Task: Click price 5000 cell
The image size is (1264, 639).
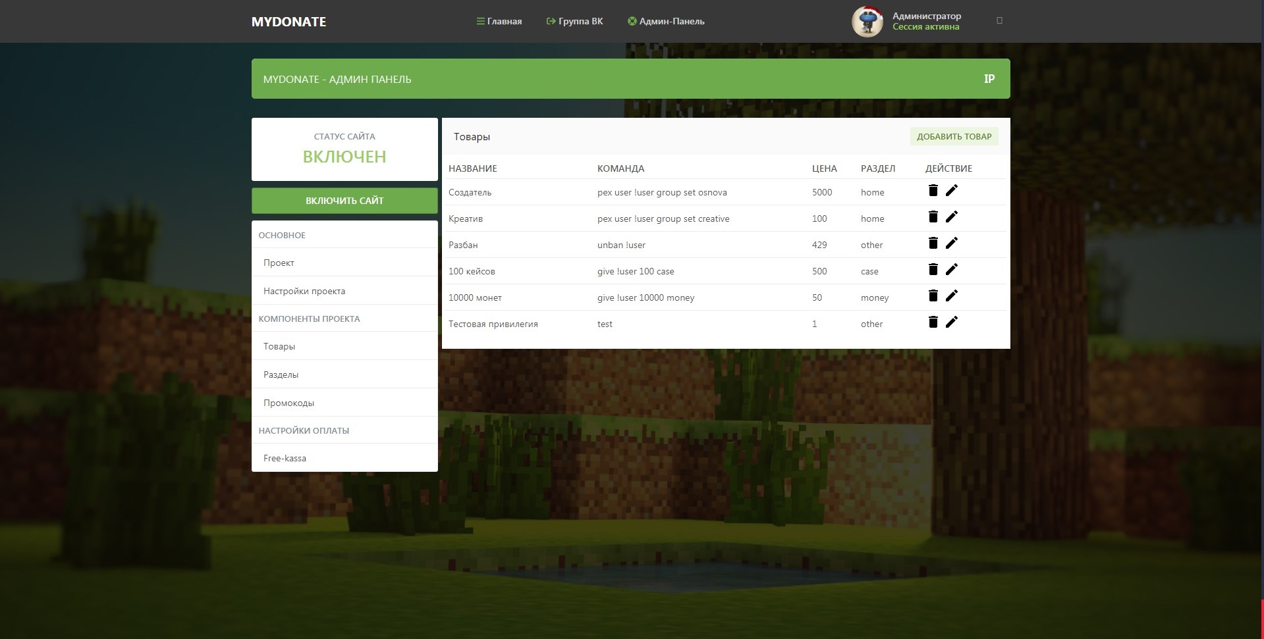Action: click(x=822, y=192)
